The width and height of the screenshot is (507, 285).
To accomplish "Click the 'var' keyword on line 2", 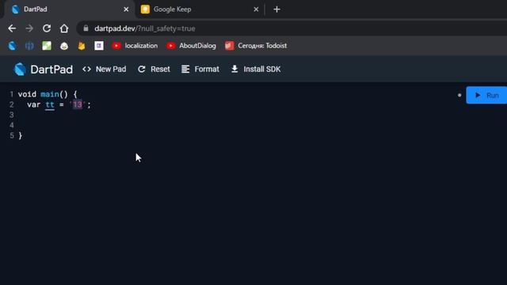I will click(33, 104).
